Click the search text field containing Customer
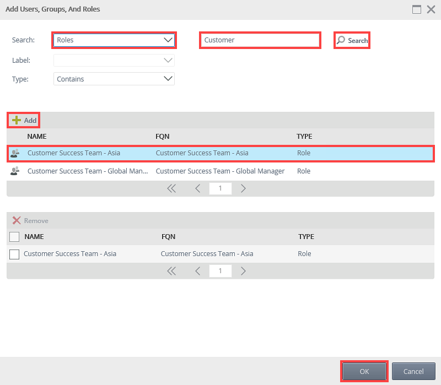441x385 pixels. click(x=260, y=40)
